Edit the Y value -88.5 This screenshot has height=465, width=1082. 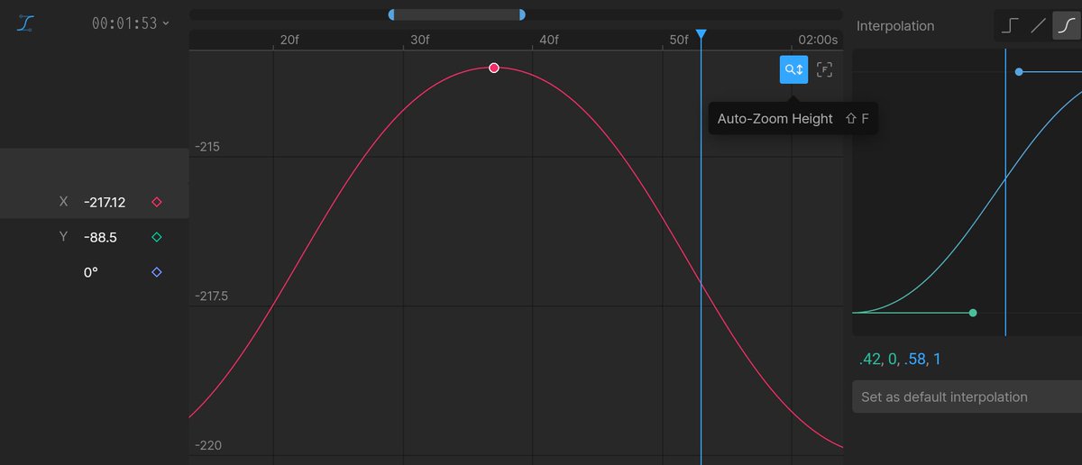tap(100, 237)
